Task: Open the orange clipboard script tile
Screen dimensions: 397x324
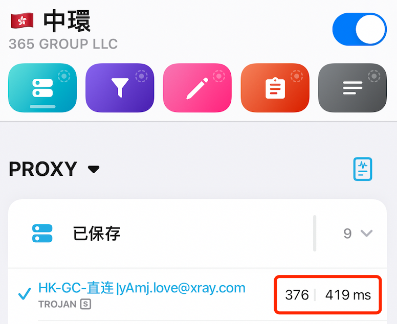Action: click(x=275, y=88)
